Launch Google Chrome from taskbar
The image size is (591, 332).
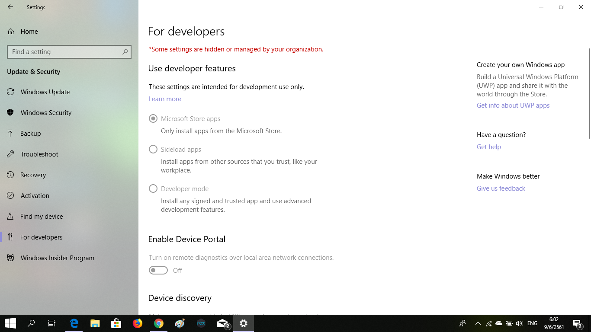tap(159, 323)
